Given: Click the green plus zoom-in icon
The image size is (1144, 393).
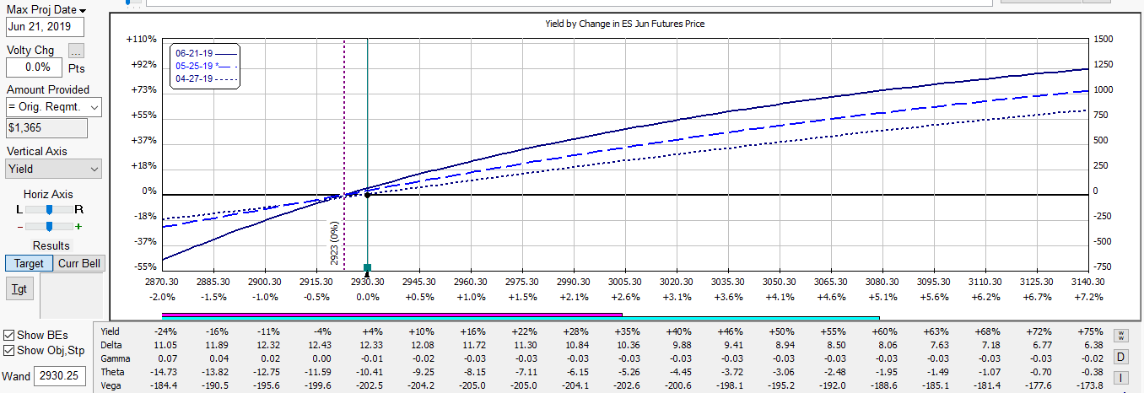Looking at the screenshot, I should (79, 226).
